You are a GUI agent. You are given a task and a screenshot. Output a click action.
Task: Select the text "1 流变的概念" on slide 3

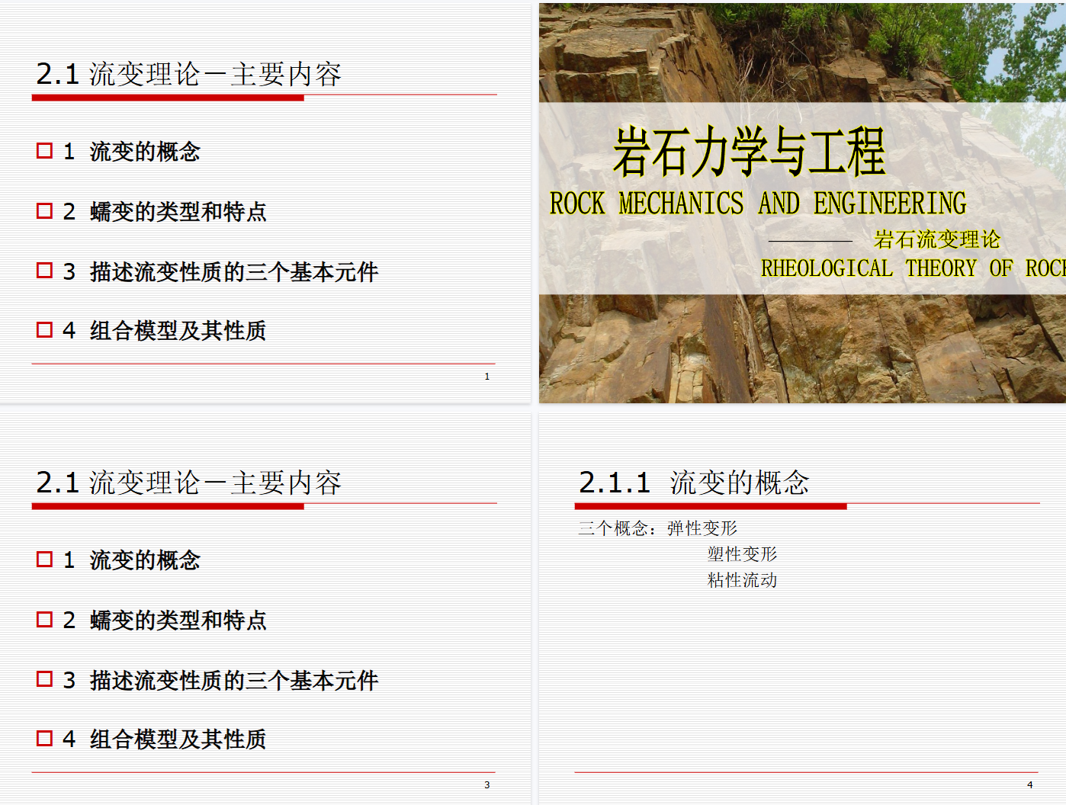click(132, 560)
